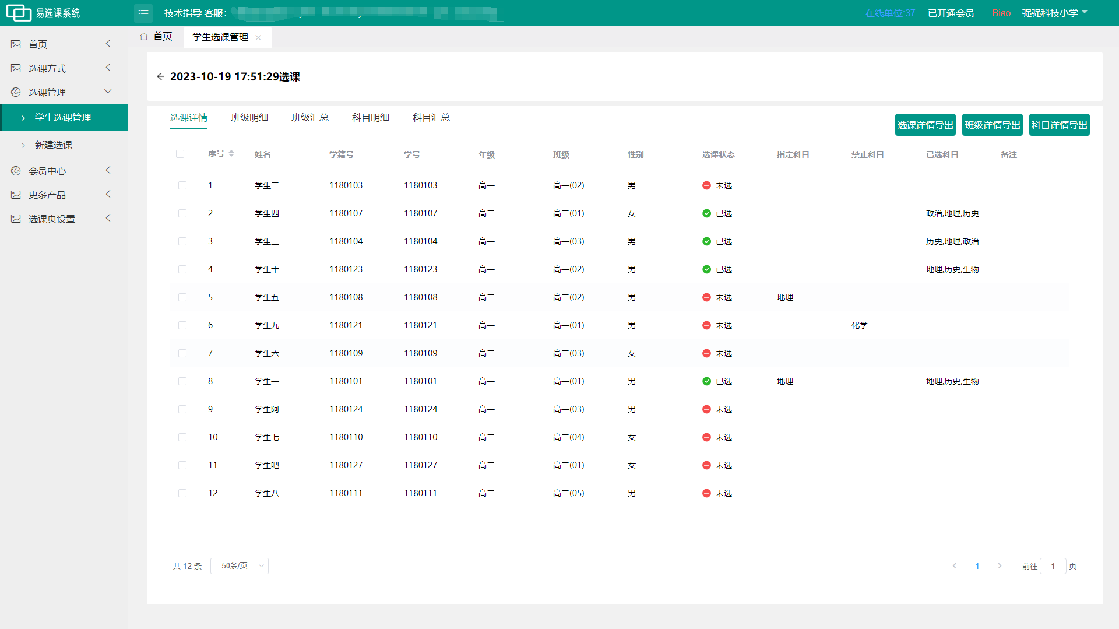Screen dimensions: 1119x629
Task: Click the page number input field
Action: click(x=1053, y=566)
